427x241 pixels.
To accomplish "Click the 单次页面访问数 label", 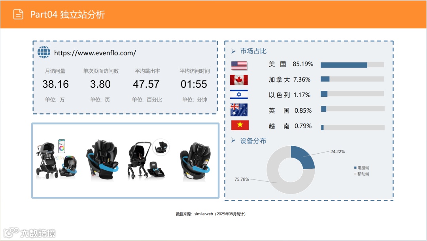I will coord(101,71).
